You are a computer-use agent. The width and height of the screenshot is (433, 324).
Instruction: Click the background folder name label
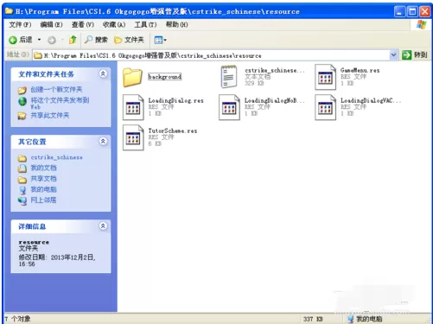[x=165, y=77]
